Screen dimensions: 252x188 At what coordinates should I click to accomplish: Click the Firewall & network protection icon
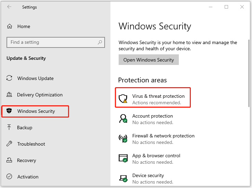123,138
